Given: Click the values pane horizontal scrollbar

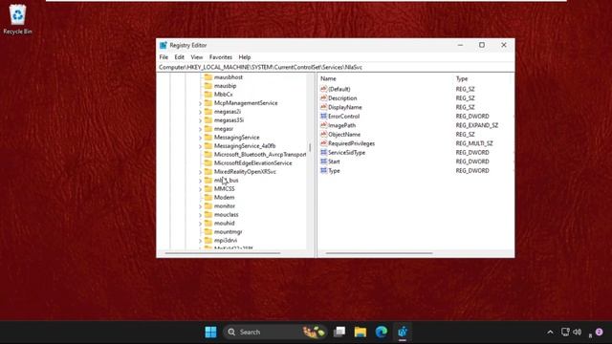Looking at the screenshot, I should pyautogui.click(x=379, y=253).
